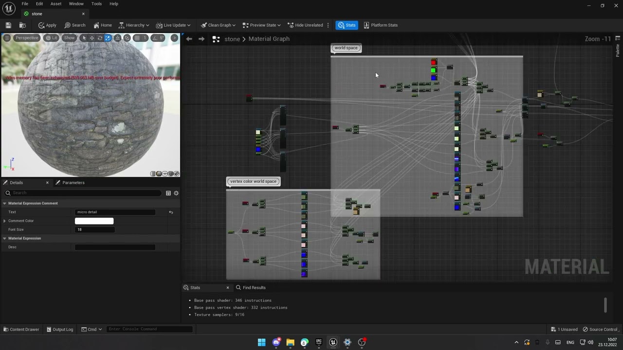The width and height of the screenshot is (623, 350).
Task: Open the File menu
Action: coord(25,4)
